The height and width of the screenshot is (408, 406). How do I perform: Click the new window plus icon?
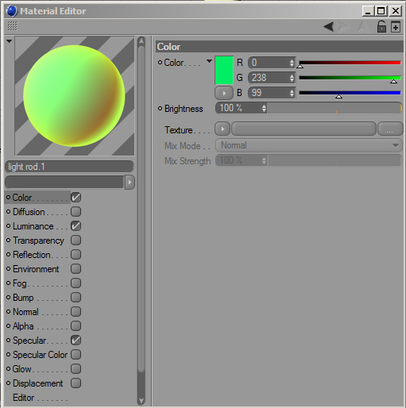tap(396, 26)
